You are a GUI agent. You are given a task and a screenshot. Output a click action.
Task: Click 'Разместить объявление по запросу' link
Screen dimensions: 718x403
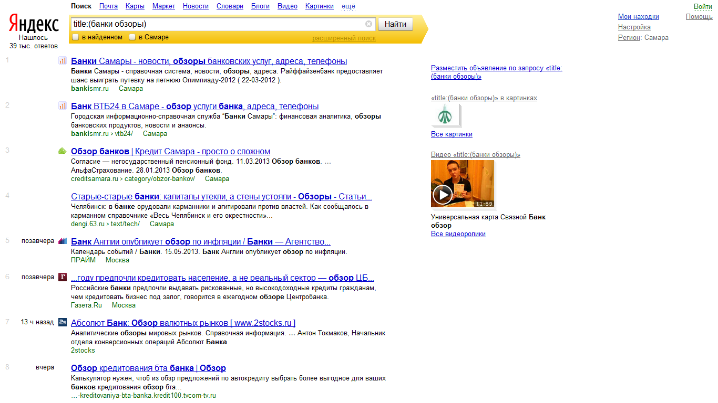tap(496, 72)
